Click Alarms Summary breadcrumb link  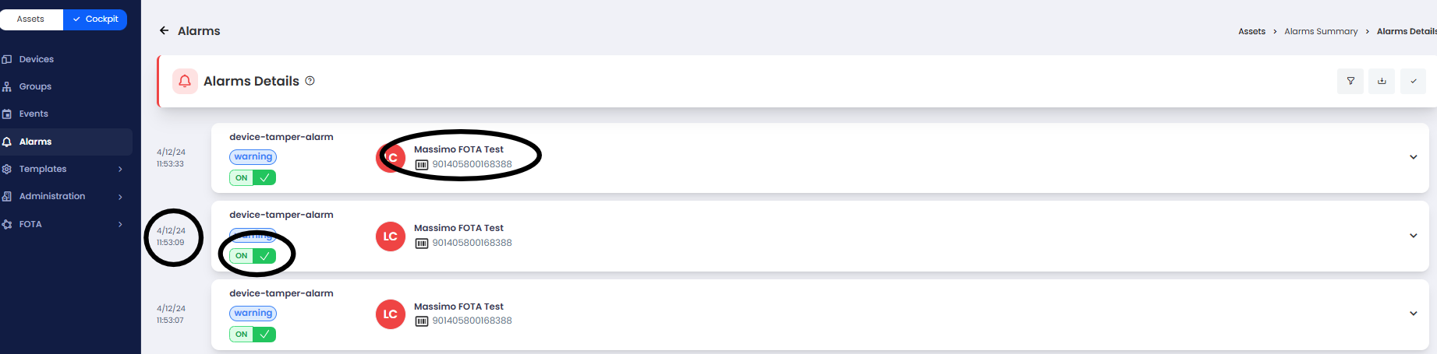tap(1321, 31)
